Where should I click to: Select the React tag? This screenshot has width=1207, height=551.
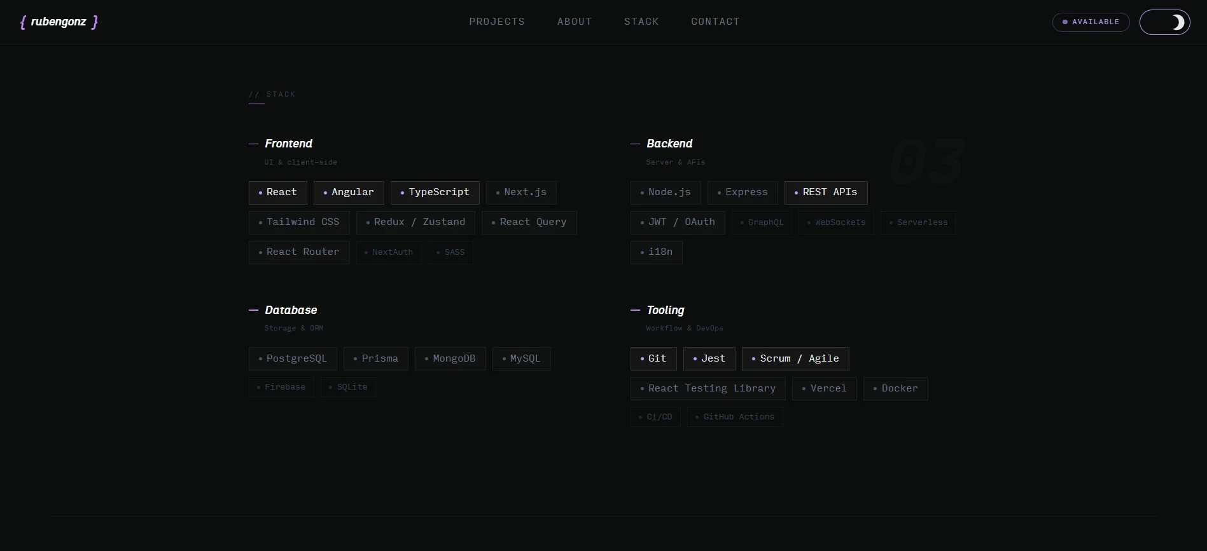277,193
